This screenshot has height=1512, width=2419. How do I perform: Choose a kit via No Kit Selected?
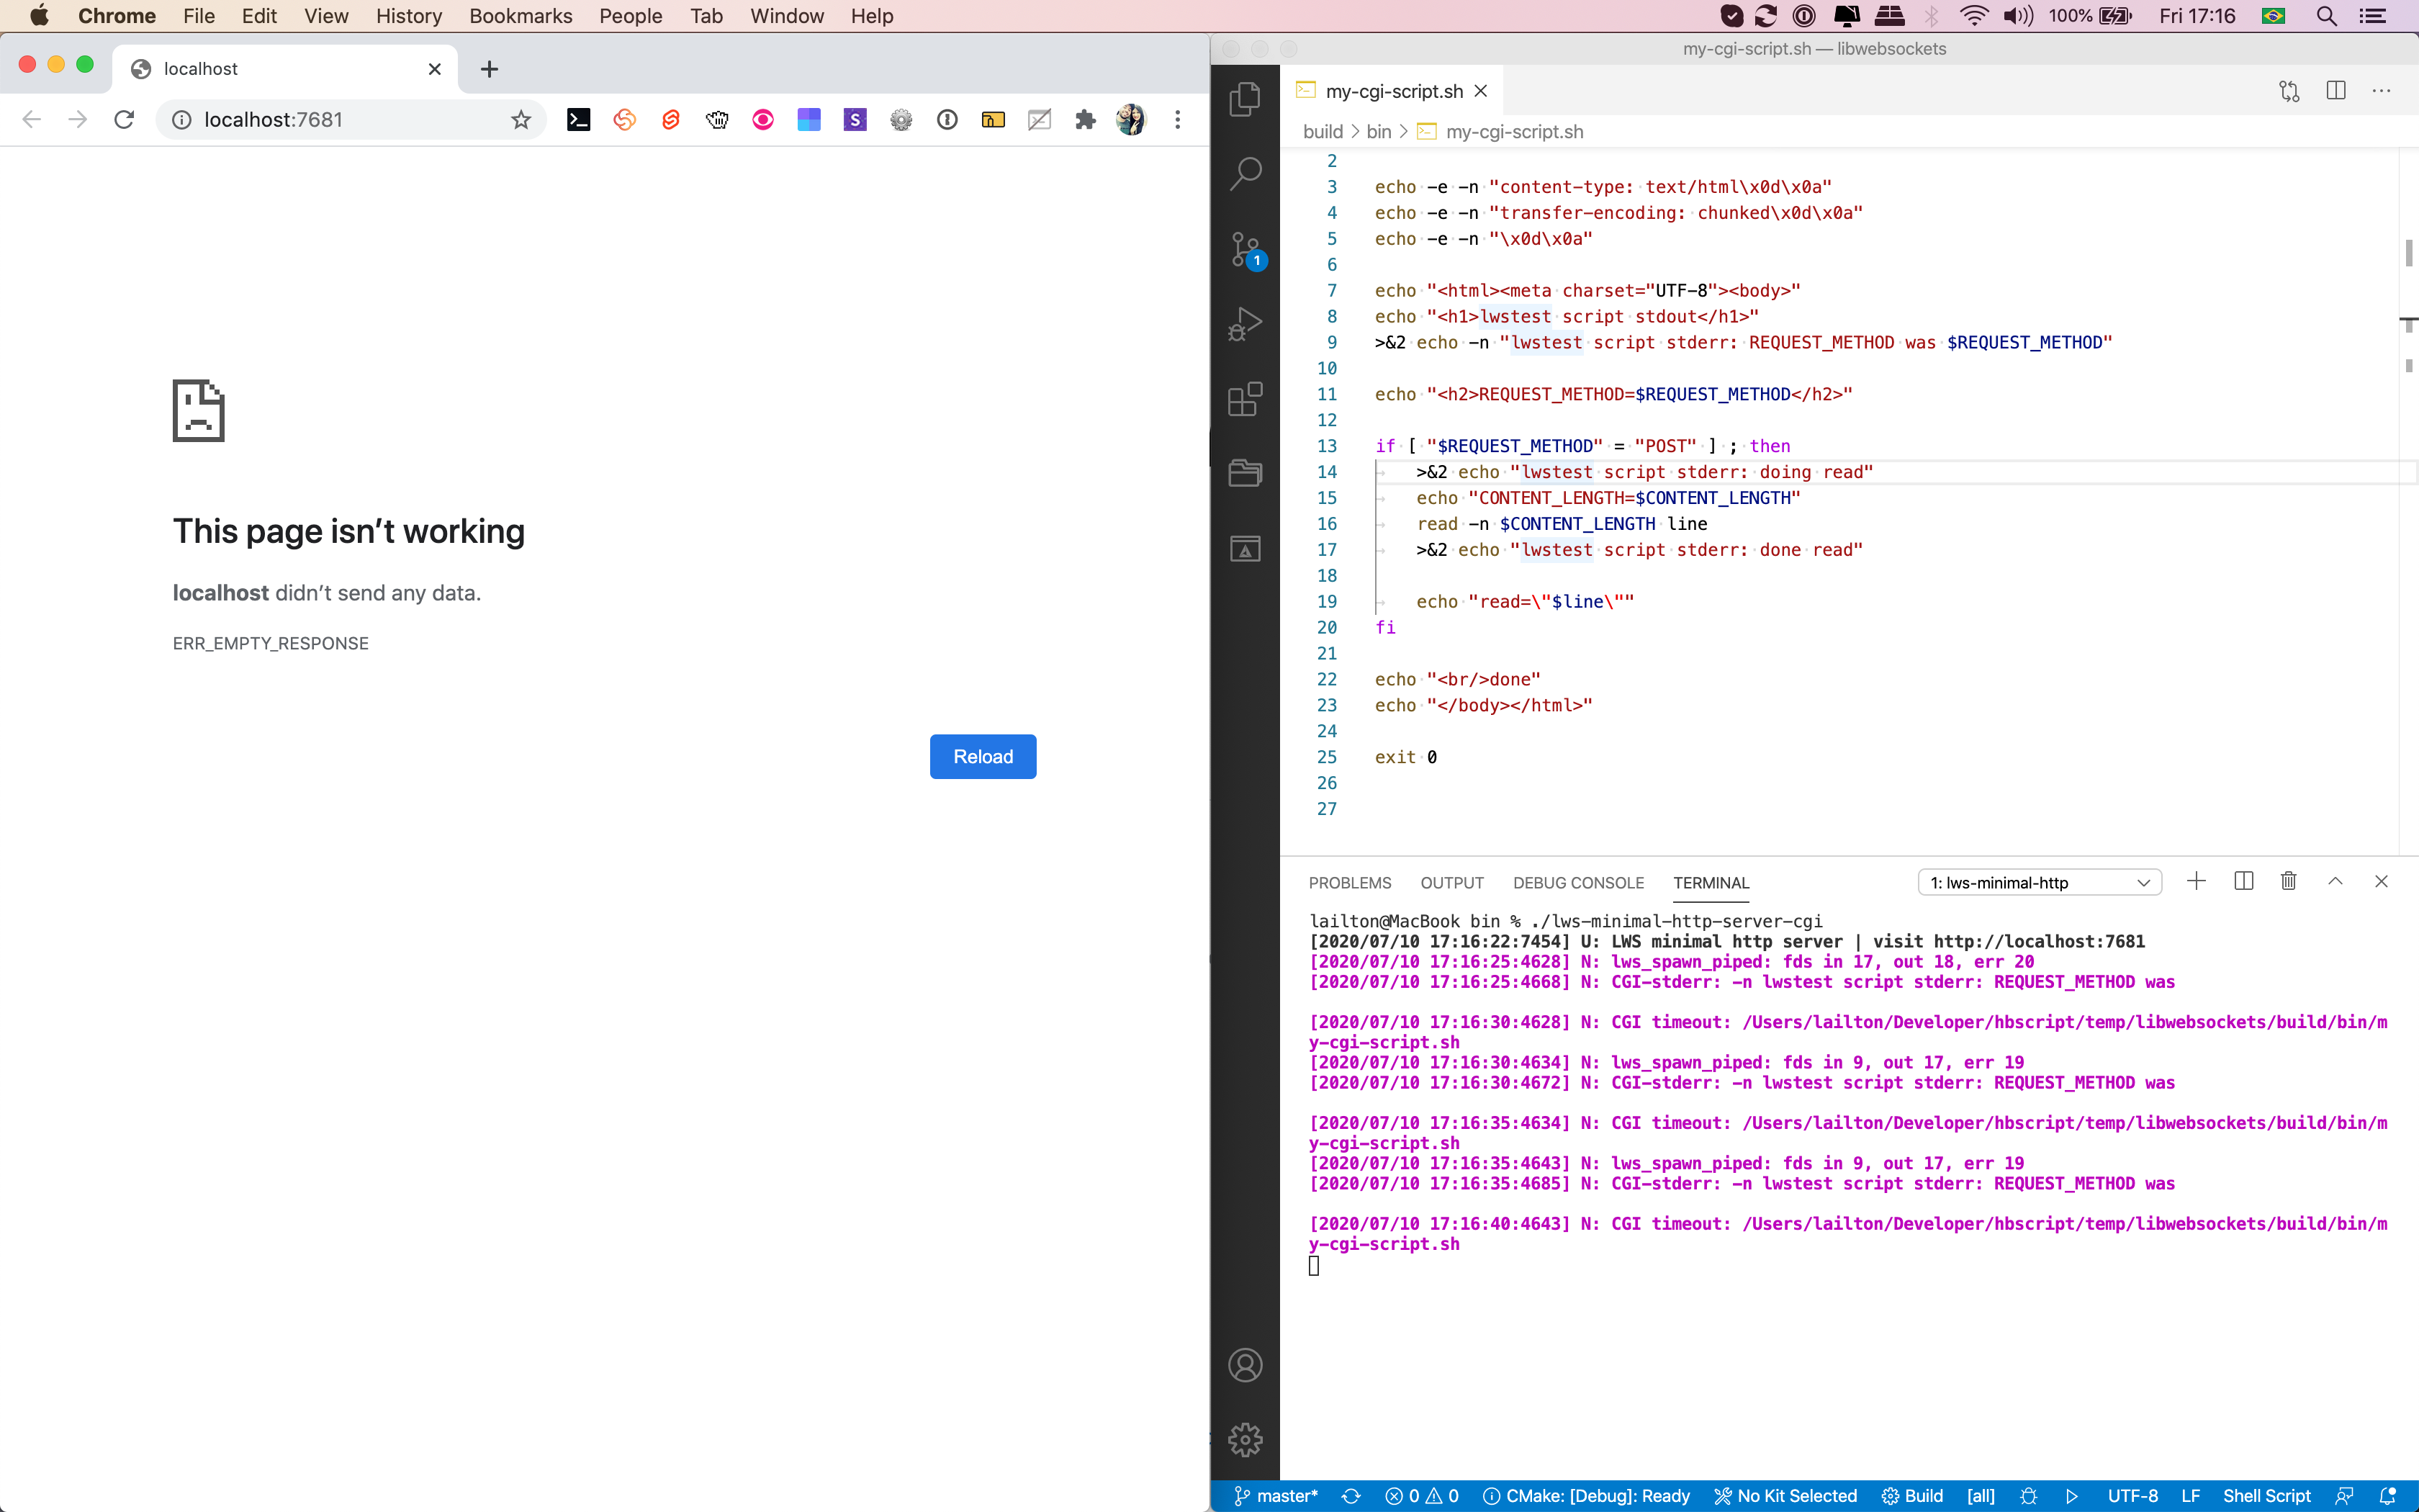[1785, 1496]
